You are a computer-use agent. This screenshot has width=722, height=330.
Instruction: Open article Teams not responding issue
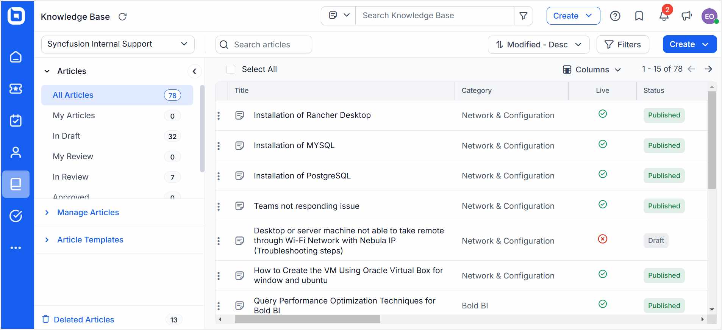pos(306,206)
